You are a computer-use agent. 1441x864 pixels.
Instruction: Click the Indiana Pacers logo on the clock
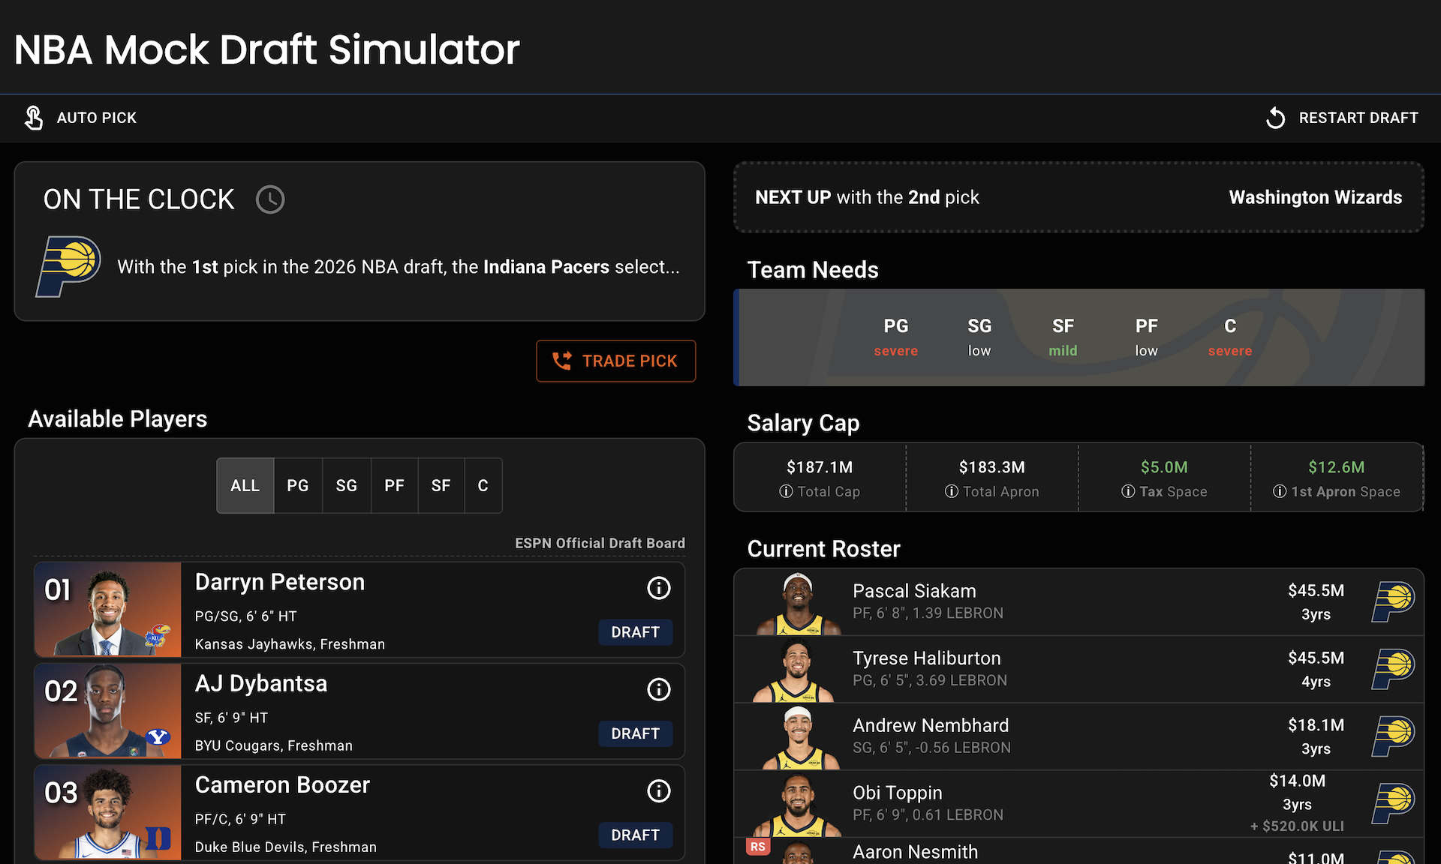pos(68,266)
